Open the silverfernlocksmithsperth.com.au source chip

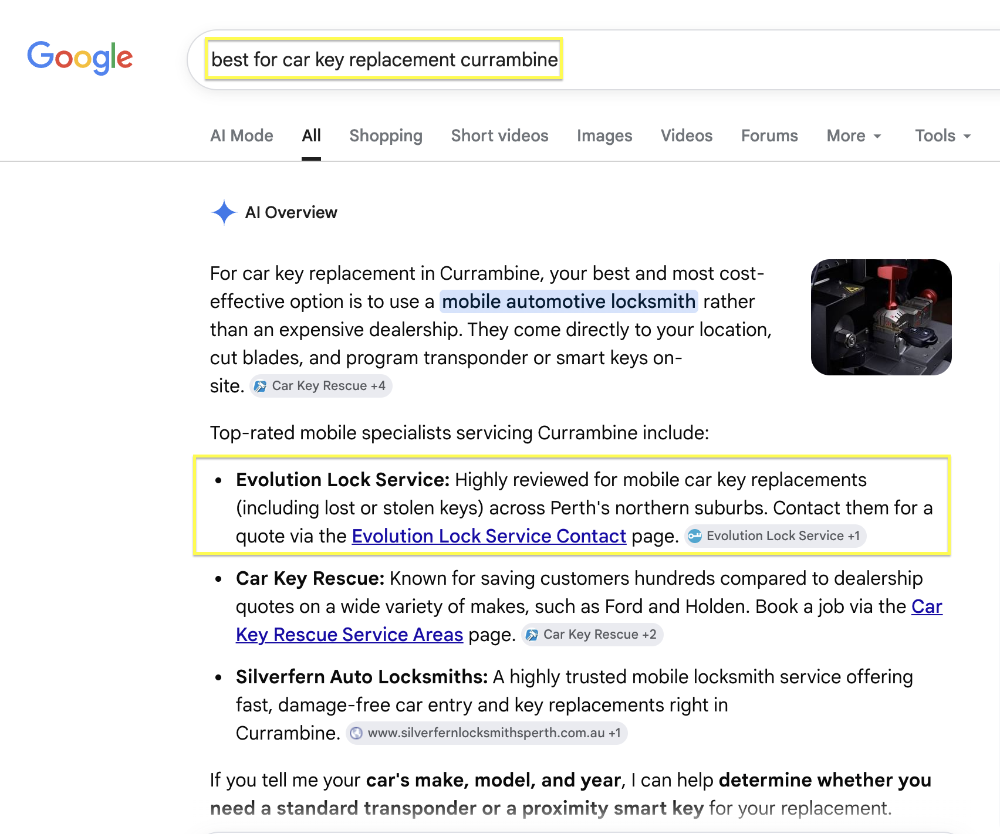487,733
